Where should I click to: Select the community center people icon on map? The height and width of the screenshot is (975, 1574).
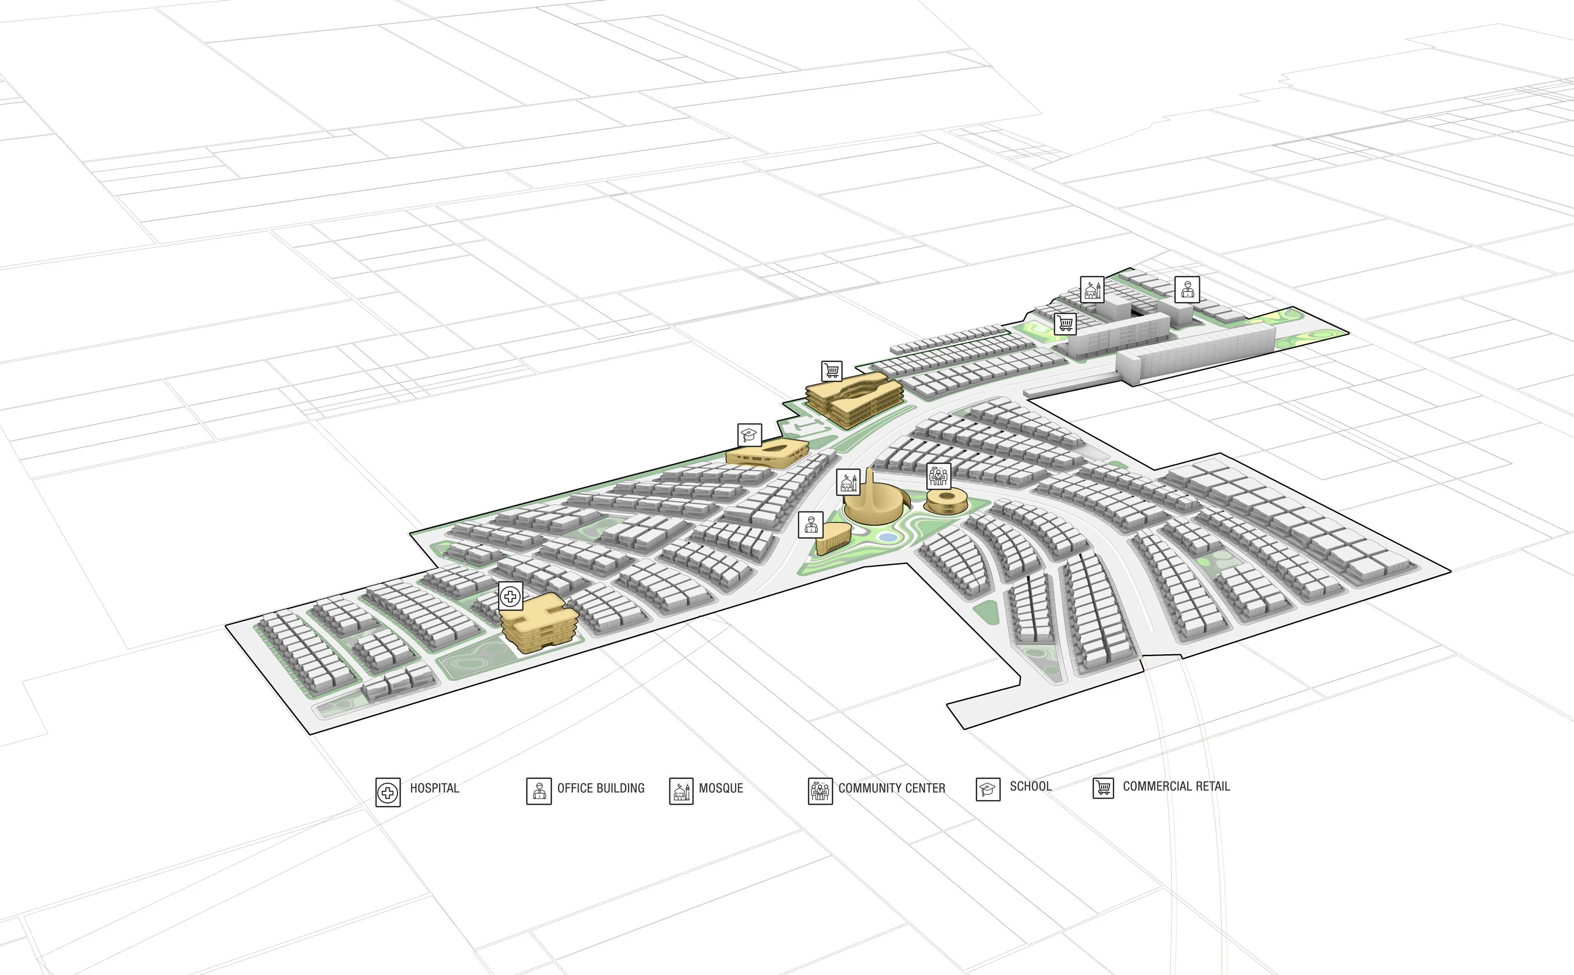(939, 476)
